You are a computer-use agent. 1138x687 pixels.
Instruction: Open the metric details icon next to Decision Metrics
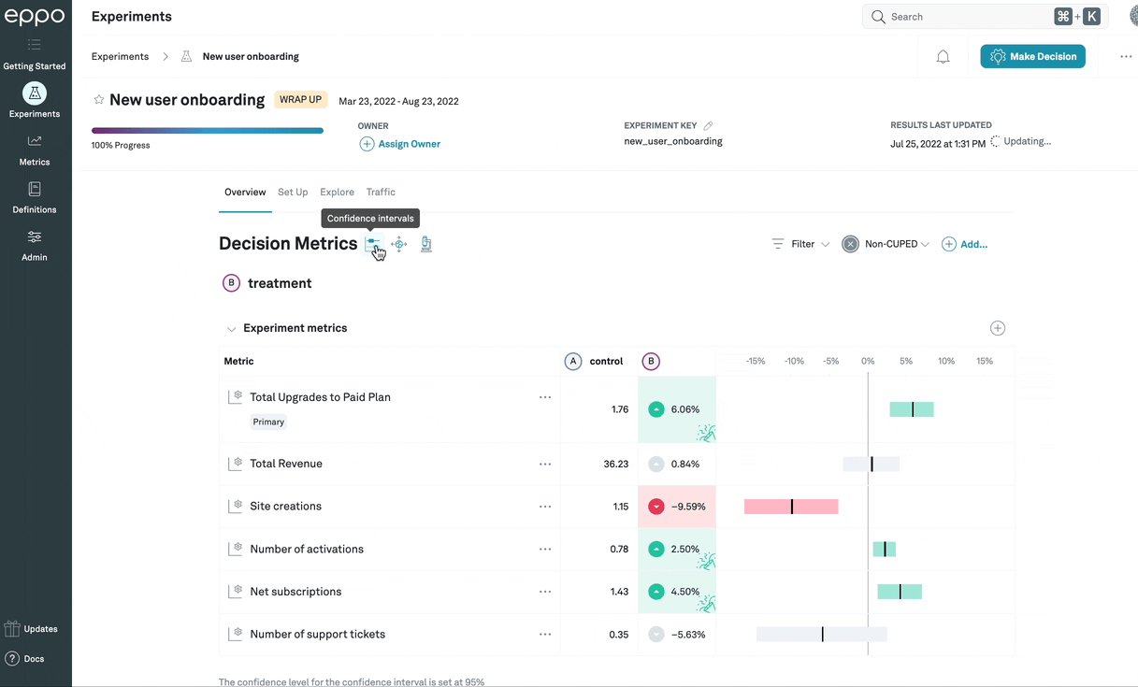tap(425, 244)
